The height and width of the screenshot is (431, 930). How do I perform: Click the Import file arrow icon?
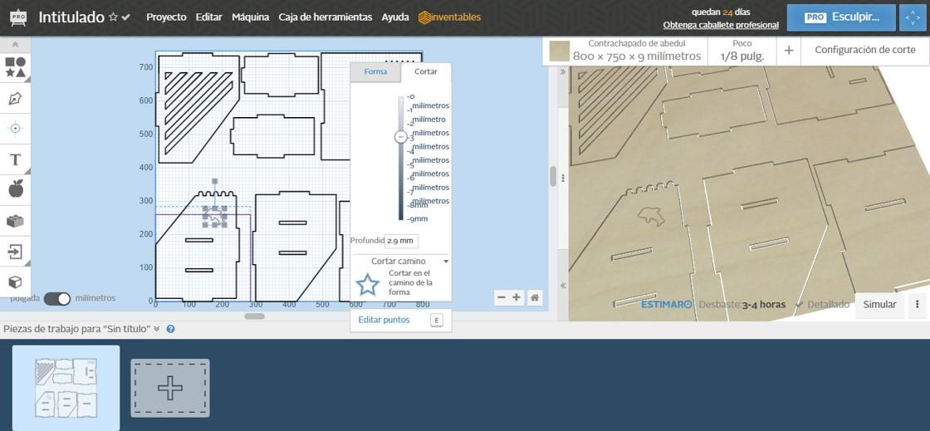coord(16,252)
